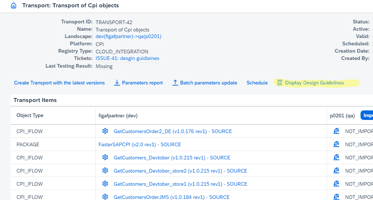Click the download icon of Parameters report
The height and width of the screenshot is (200, 373).
point(117,83)
